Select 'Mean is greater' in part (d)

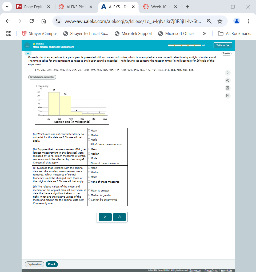[89, 190]
